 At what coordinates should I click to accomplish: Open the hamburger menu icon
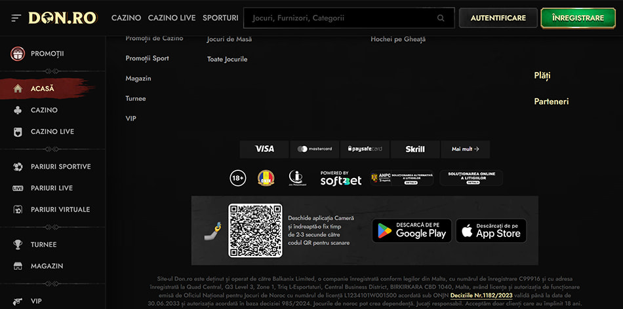[x=16, y=18]
